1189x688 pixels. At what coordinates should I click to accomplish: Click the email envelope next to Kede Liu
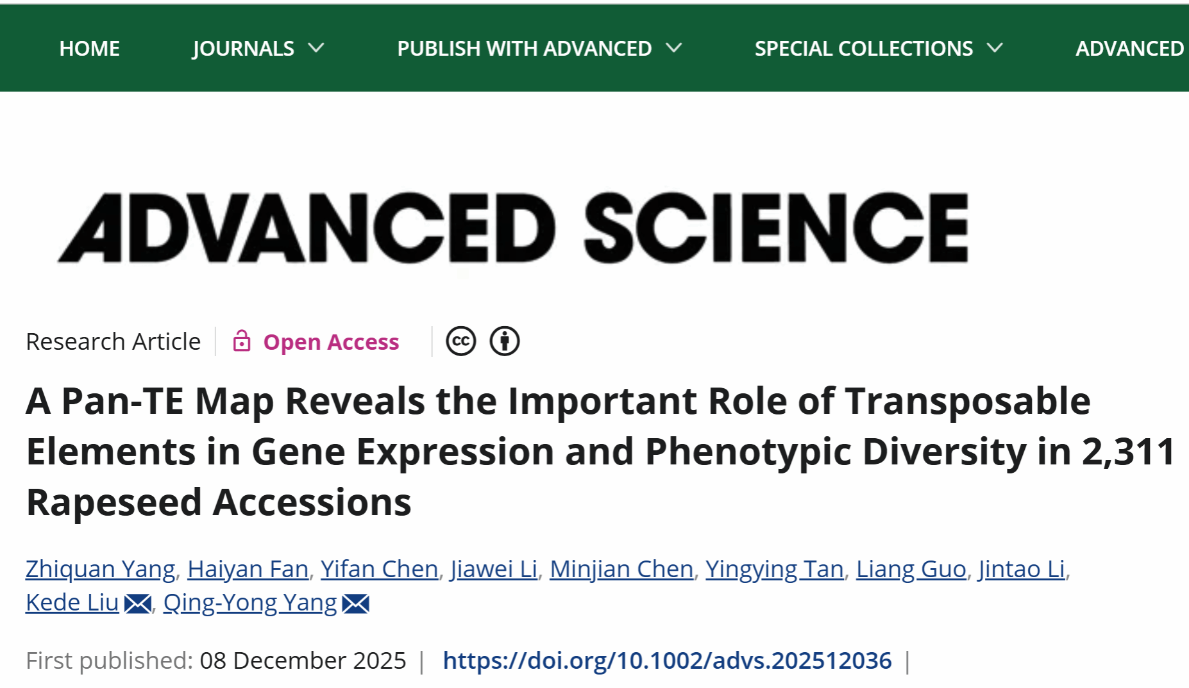[x=138, y=603]
